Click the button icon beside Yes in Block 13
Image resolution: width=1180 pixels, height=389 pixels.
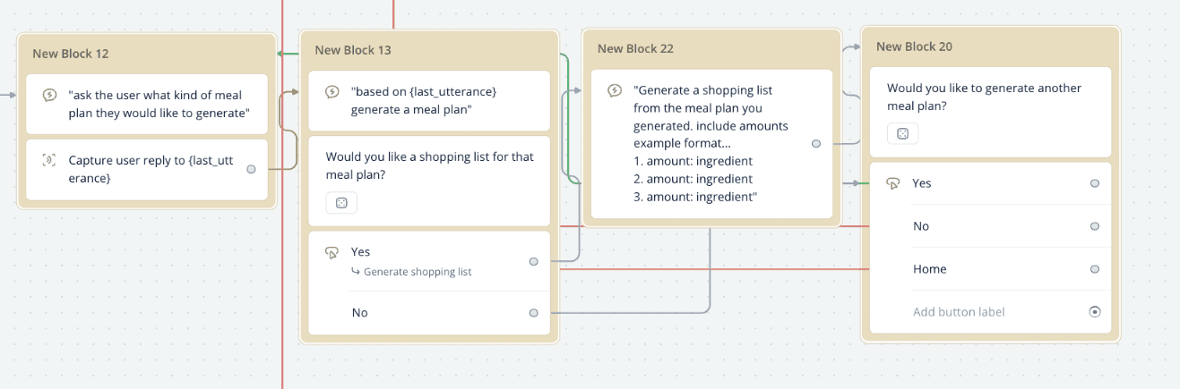[332, 252]
